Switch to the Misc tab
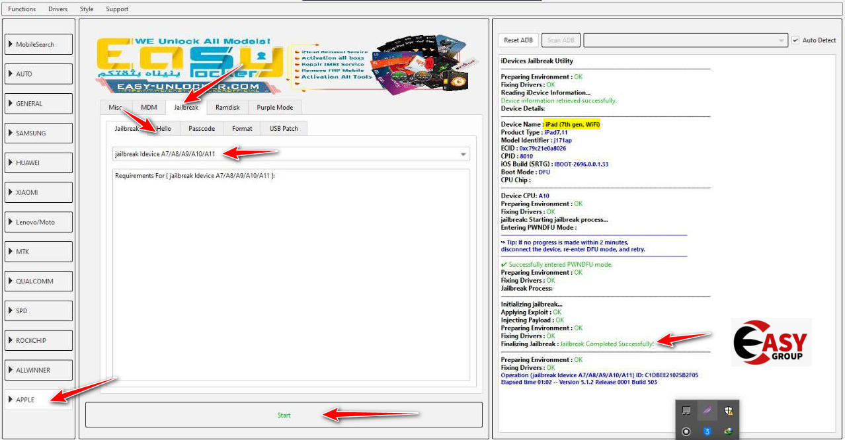845x440 pixels. [116, 108]
